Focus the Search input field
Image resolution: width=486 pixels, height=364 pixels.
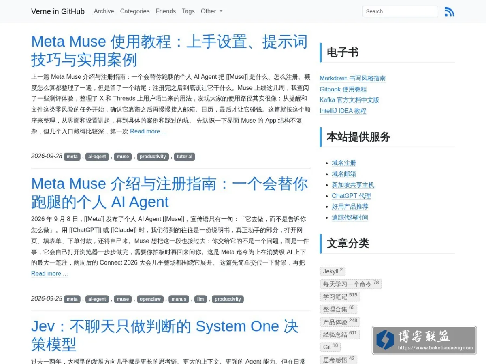point(400,11)
